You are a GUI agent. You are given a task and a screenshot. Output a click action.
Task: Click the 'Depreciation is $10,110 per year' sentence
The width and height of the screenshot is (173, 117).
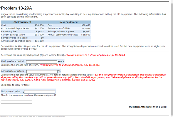[x=31, y=46]
